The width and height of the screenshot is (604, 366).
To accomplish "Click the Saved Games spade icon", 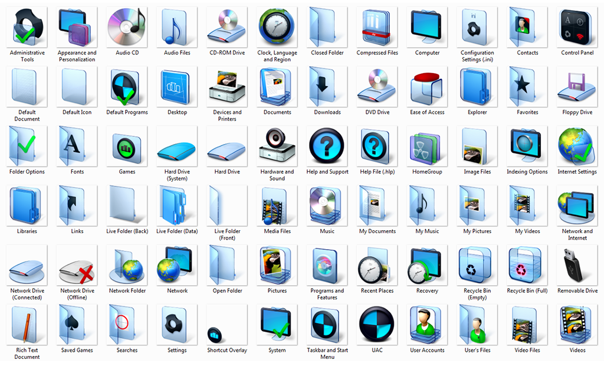I will coord(77,326).
